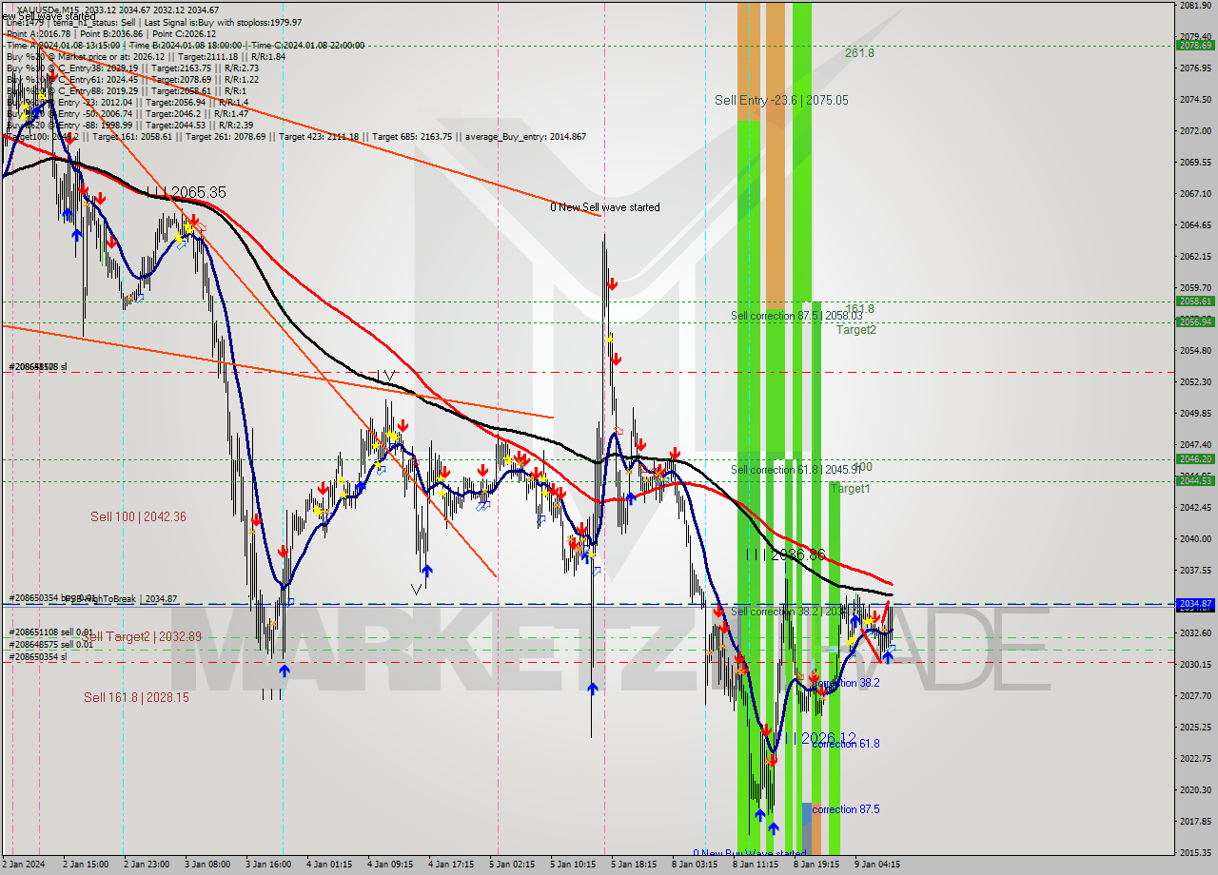The width and height of the screenshot is (1218, 875).
Task: Select order label '#208651108 sell 0.01'
Action: [x=51, y=632]
